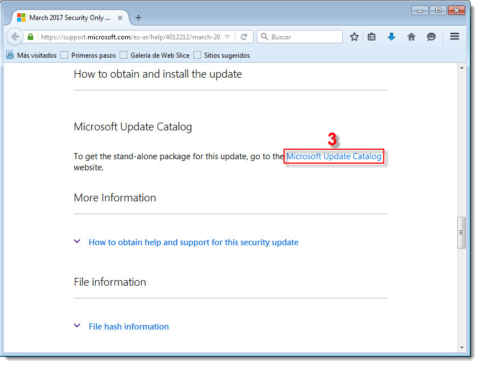Reload the page with the refresh icon

pos(244,37)
